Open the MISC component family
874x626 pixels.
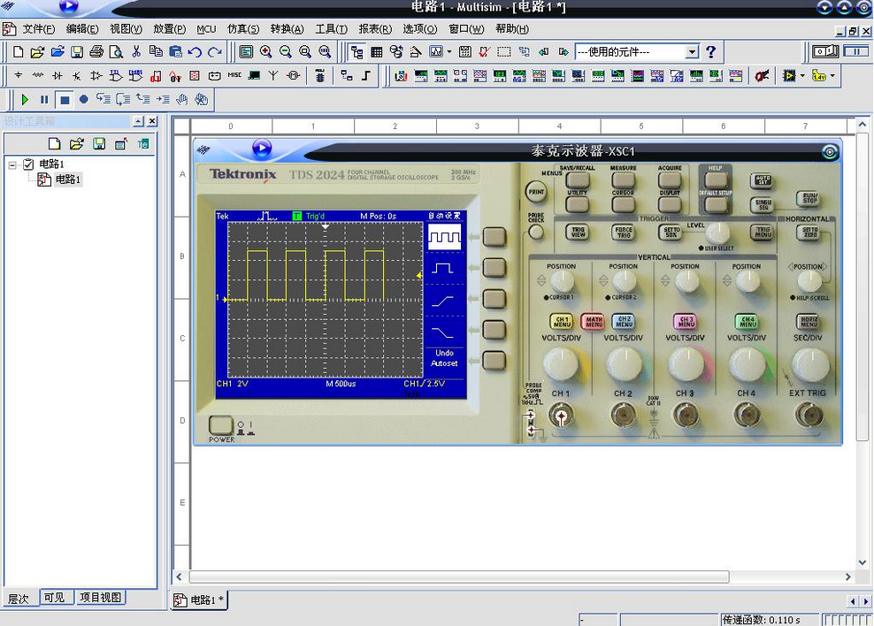tap(234, 75)
